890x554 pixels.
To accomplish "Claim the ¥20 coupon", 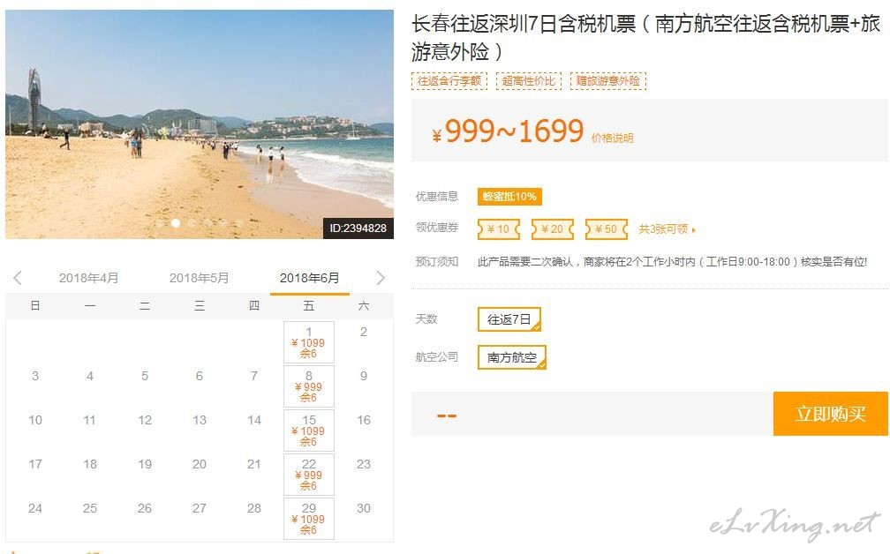I will (553, 229).
